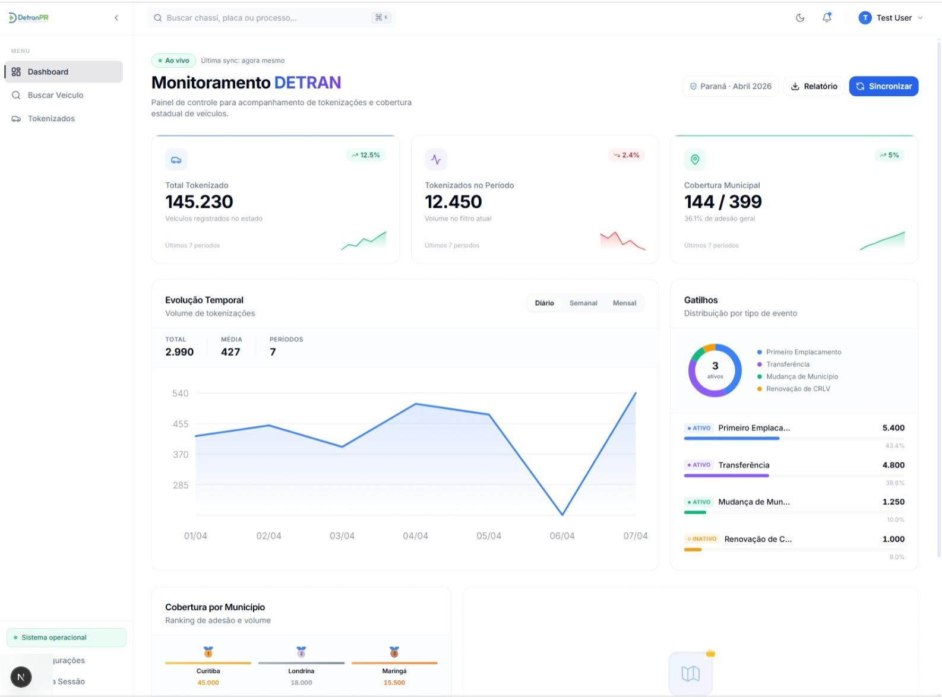The image size is (942, 697).
Task: Click the ATIVO badge for Primeiro Emplaca...
Action: [699, 428]
